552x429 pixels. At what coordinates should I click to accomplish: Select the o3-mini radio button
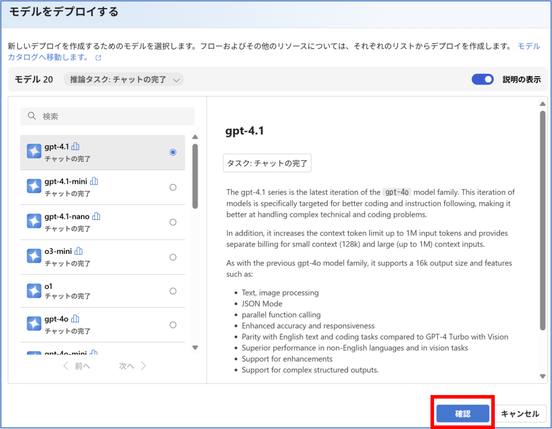point(173,257)
